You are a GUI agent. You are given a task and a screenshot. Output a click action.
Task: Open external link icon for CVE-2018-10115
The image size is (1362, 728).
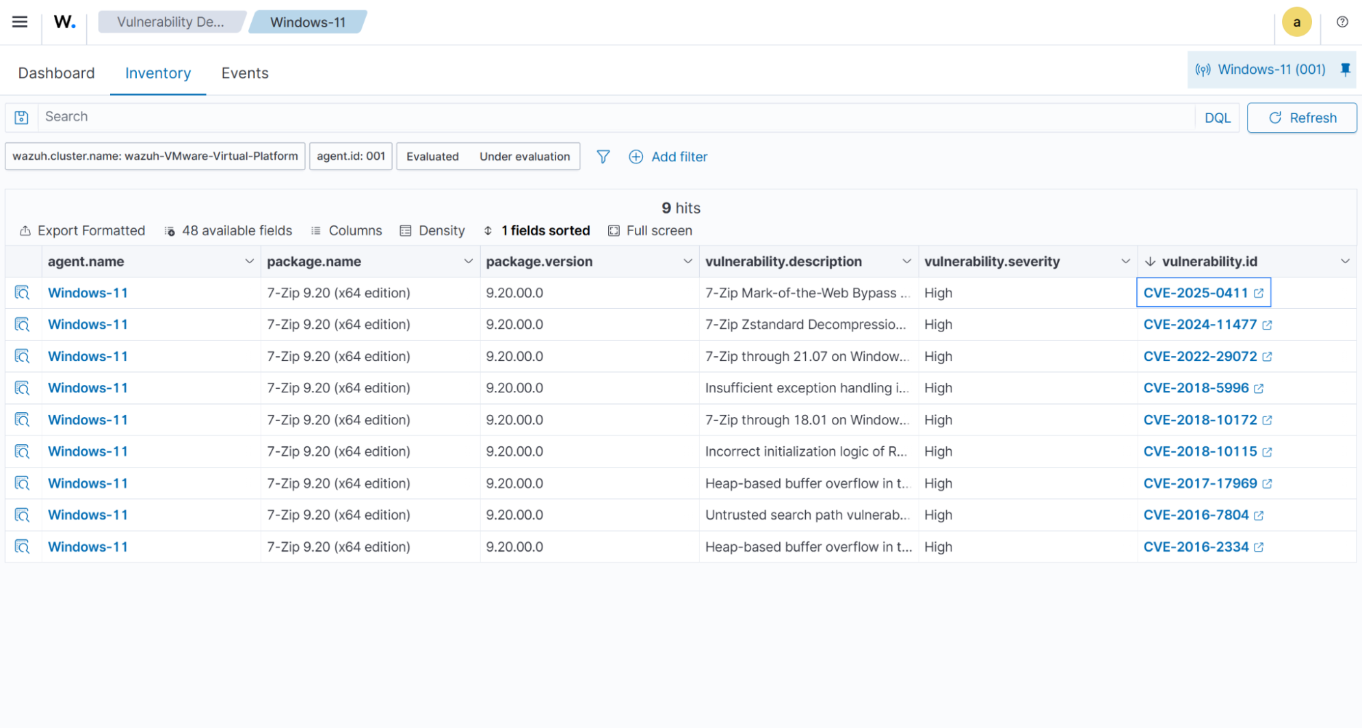[x=1267, y=452]
